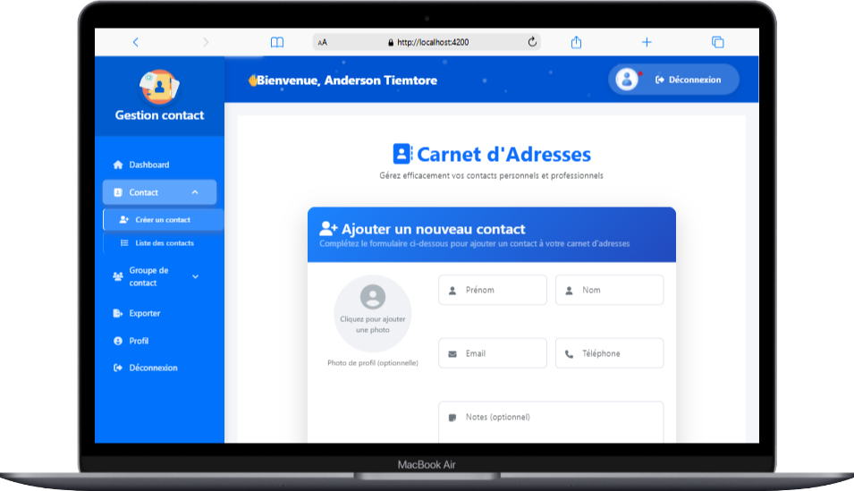854x491 pixels.
Task: Open a new tab with plus icon
Action: pos(647,42)
